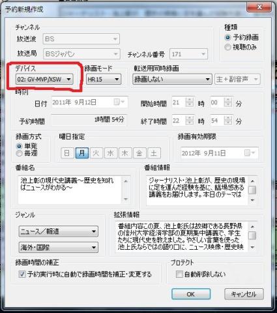Open the 録画モード HR15 dropdown
Image resolution: width=277 pixels, height=313 pixels.
(x=104, y=80)
